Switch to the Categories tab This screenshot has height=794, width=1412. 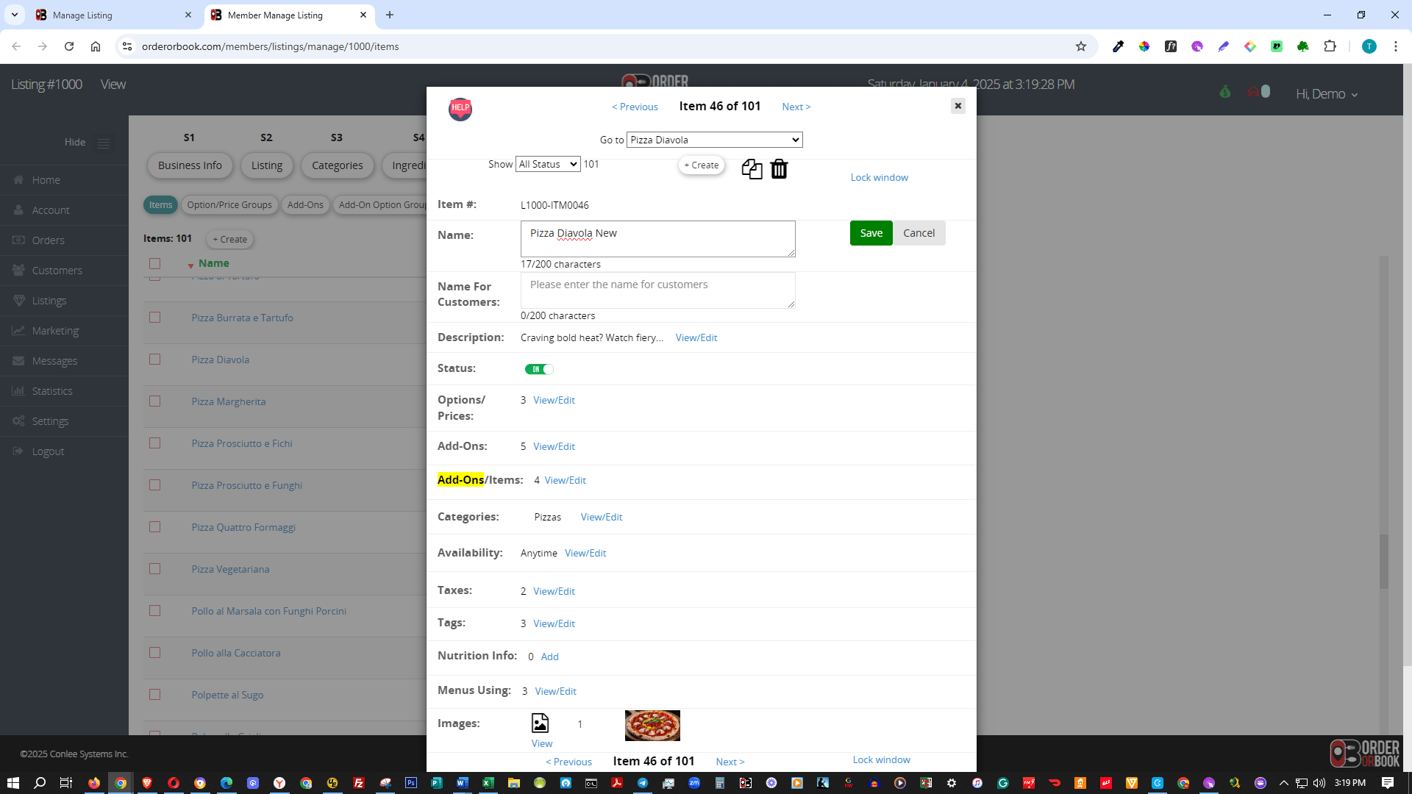337,165
